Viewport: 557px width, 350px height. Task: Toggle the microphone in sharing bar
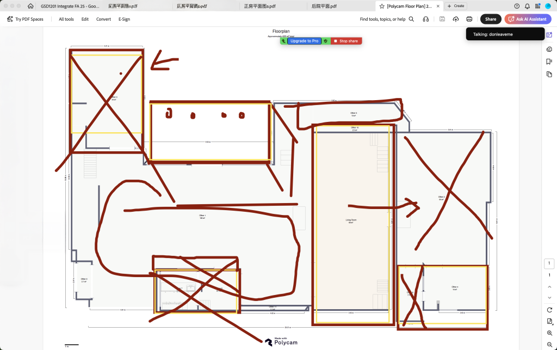tap(283, 41)
